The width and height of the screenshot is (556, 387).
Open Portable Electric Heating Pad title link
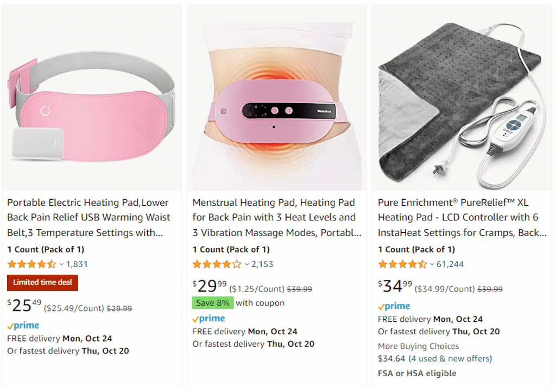[x=88, y=218]
